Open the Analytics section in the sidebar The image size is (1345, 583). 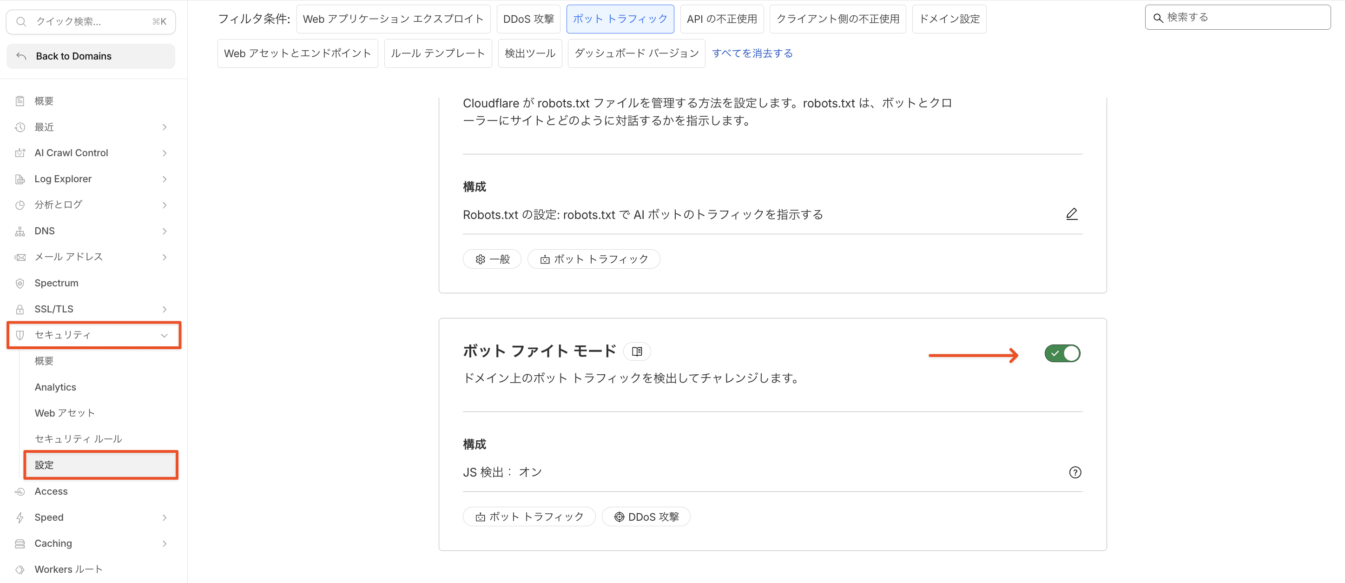tap(55, 387)
